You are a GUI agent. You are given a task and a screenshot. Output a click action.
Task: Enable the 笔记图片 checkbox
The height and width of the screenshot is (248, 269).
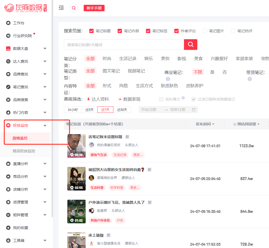[x=205, y=31]
